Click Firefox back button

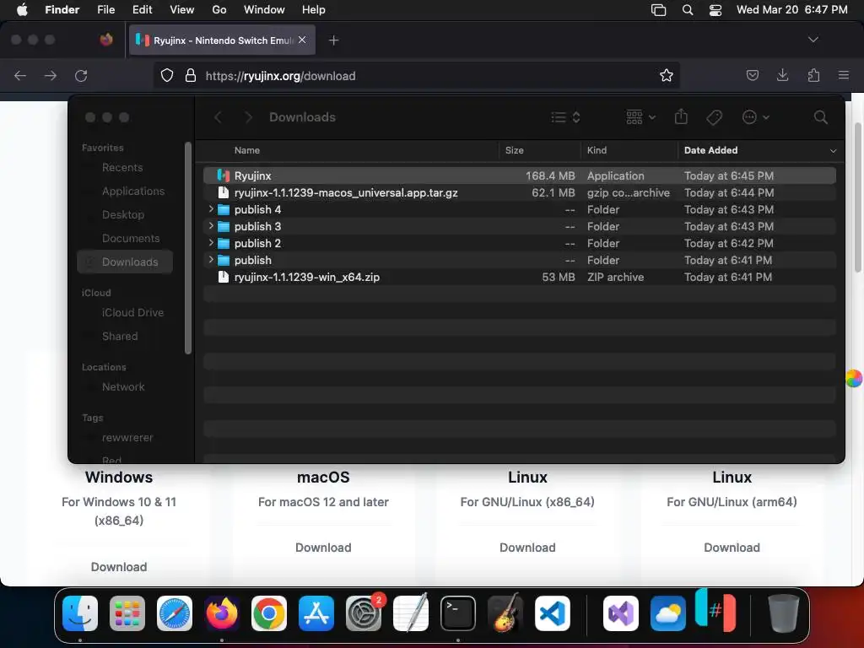click(20, 75)
